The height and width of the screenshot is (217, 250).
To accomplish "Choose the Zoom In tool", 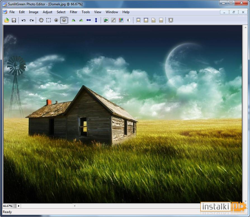I will [56, 20].
